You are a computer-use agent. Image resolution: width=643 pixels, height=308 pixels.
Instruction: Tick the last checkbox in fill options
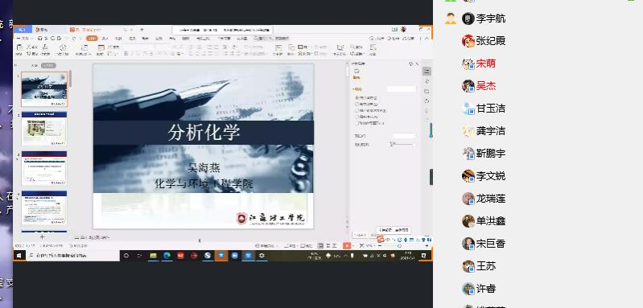pyautogui.click(x=357, y=122)
